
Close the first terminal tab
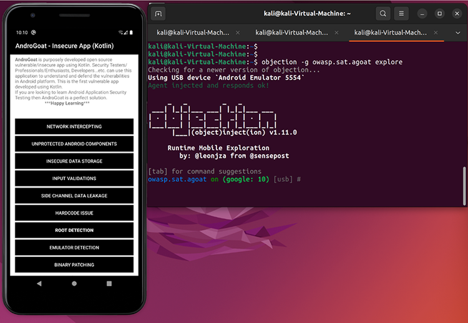pyautogui.click(x=238, y=33)
